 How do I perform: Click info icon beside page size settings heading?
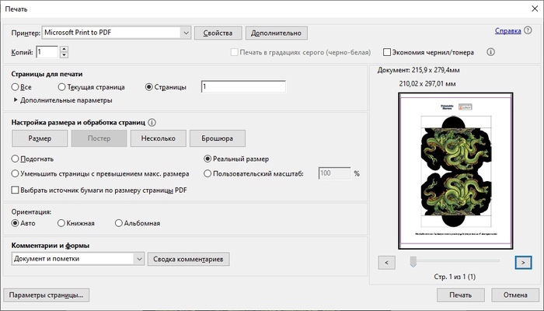152,123
